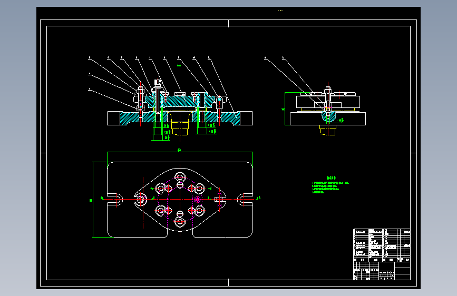457x296 pixels.
Task: Click the cyan ball on the right hinge bolt
Action: [x=219, y=100]
